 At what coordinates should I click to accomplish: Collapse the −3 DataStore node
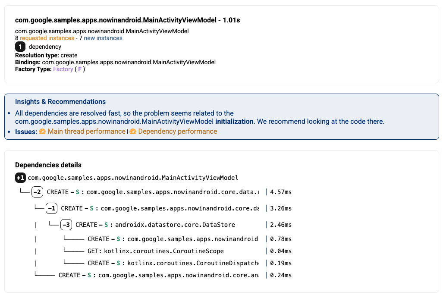66,225
